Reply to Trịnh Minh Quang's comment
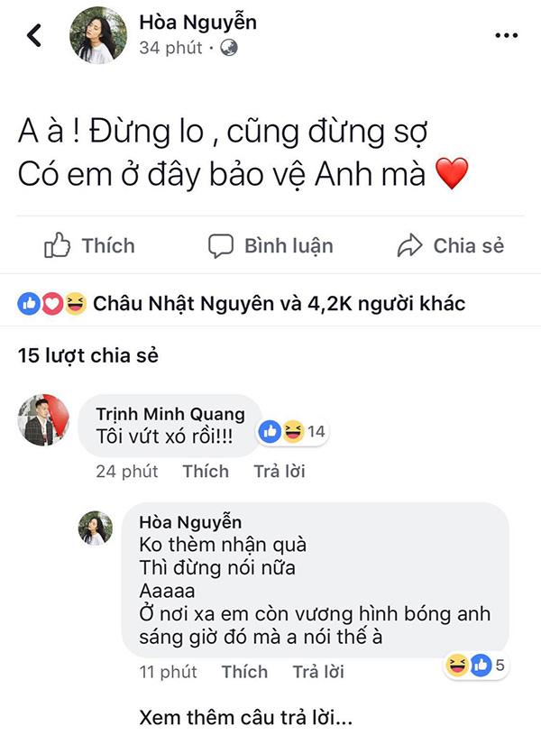This screenshot has width=541, height=735. (x=279, y=471)
